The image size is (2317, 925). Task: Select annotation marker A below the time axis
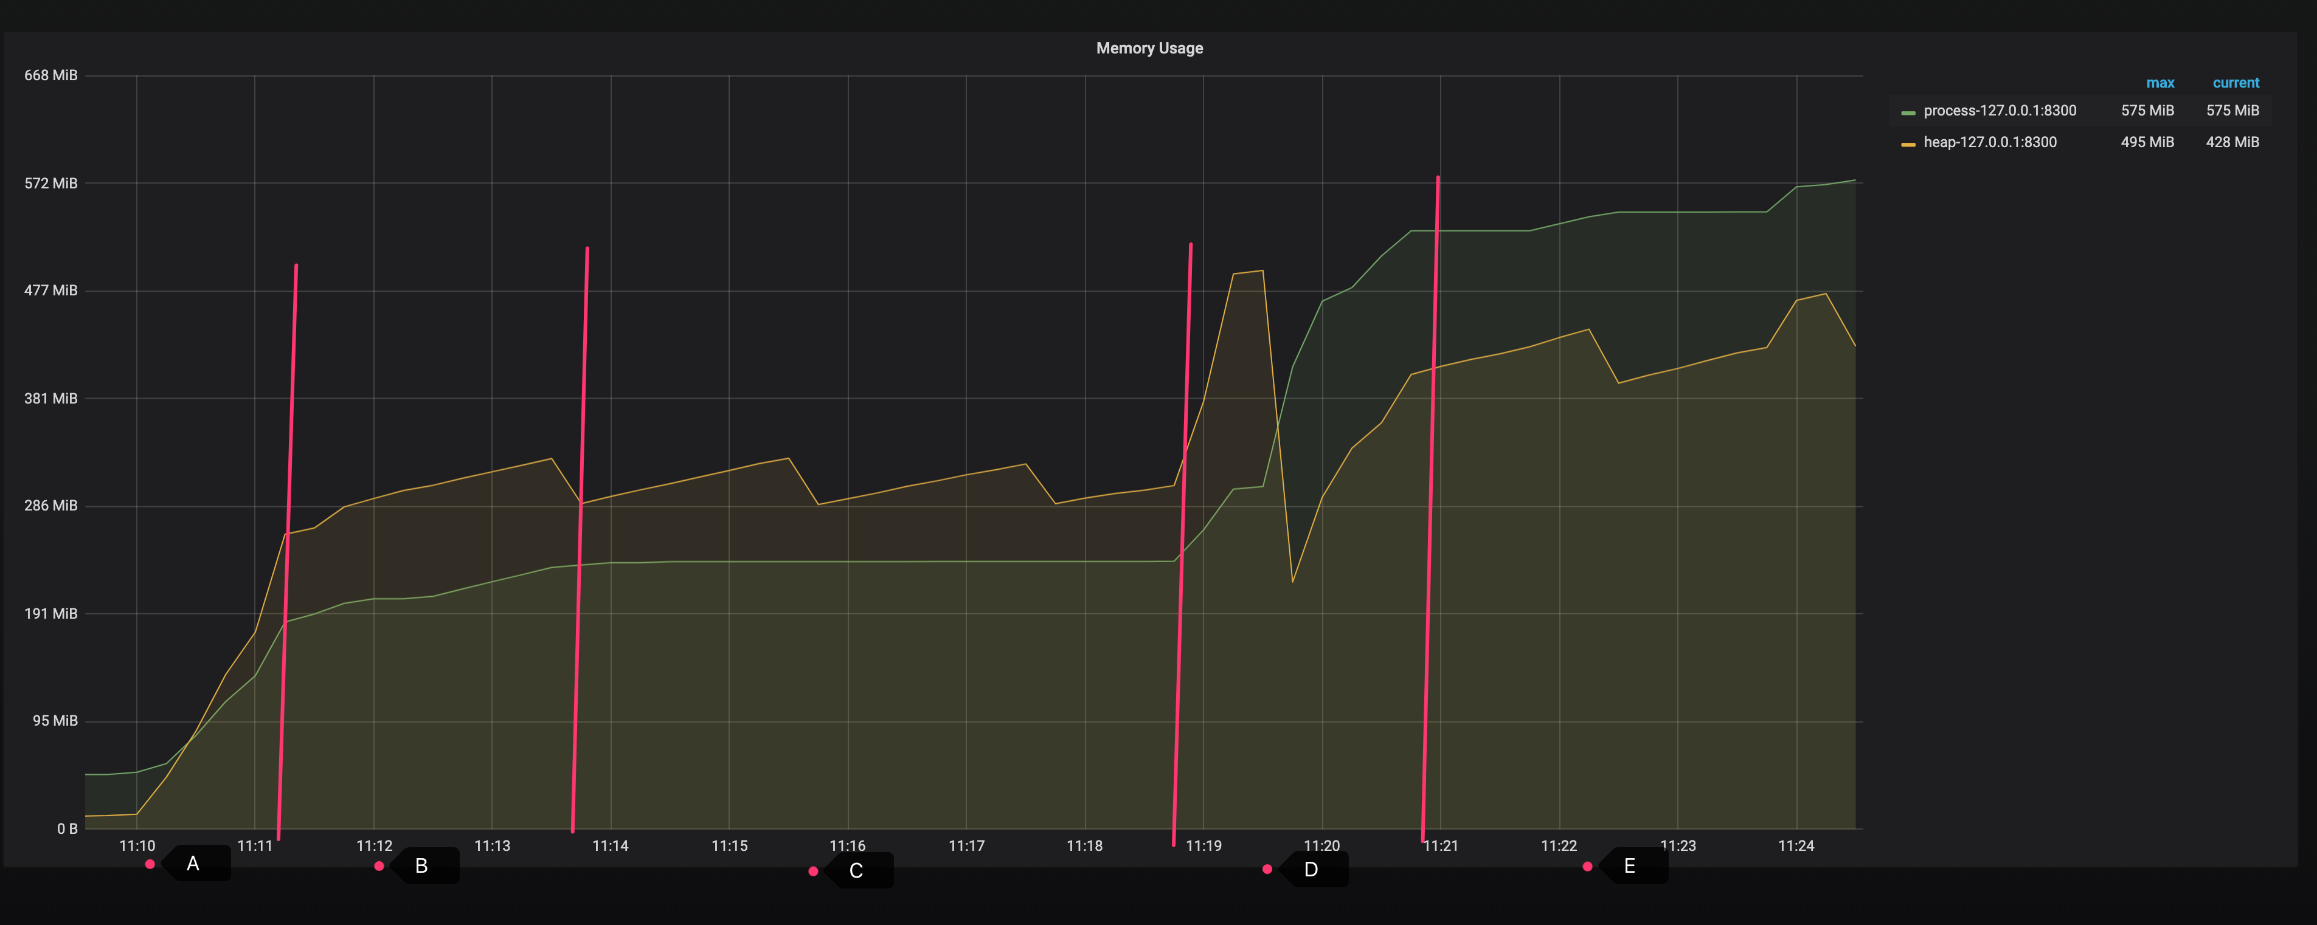coord(193,864)
